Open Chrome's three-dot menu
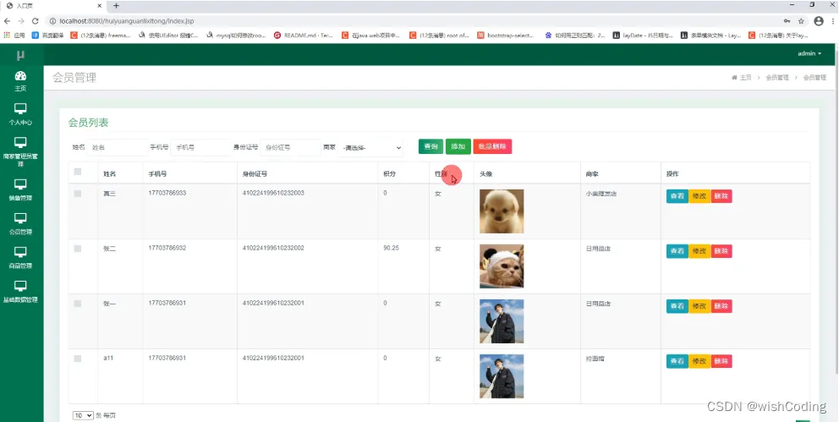Screen dimensions: 839x422 [x=833, y=21]
